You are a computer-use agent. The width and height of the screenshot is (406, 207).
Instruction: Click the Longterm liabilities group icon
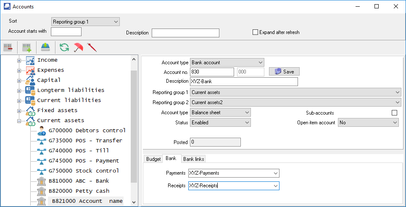point(30,91)
